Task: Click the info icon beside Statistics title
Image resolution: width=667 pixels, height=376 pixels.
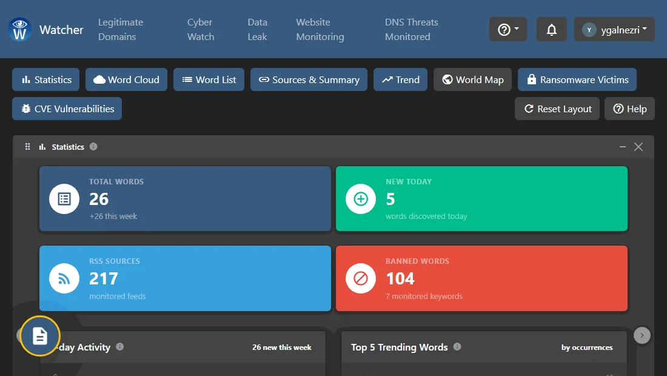Action: pos(93,147)
